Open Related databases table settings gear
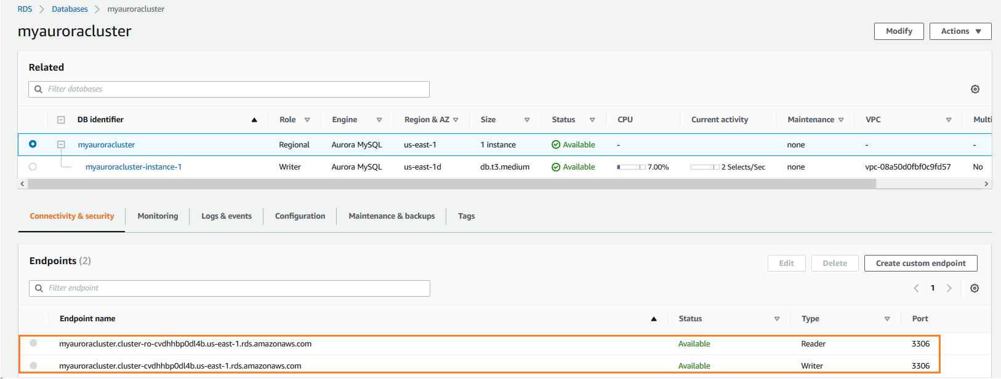The image size is (1001, 379). (x=975, y=89)
